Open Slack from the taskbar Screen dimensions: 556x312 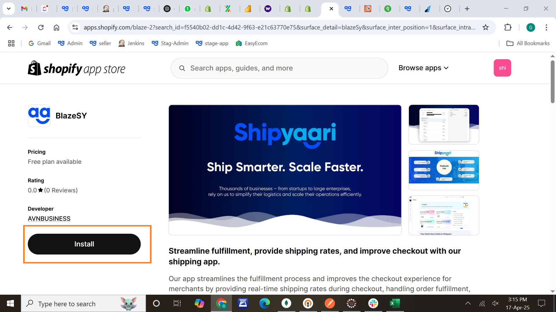tap(373, 303)
